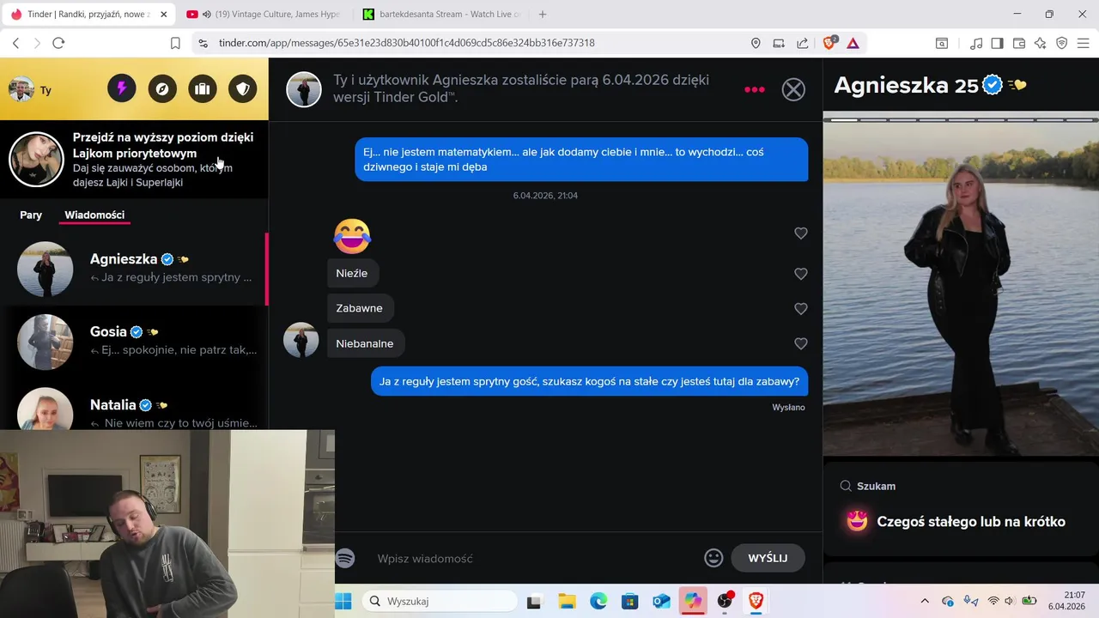
Task: Open the emoji picker in message box
Action: (713, 558)
